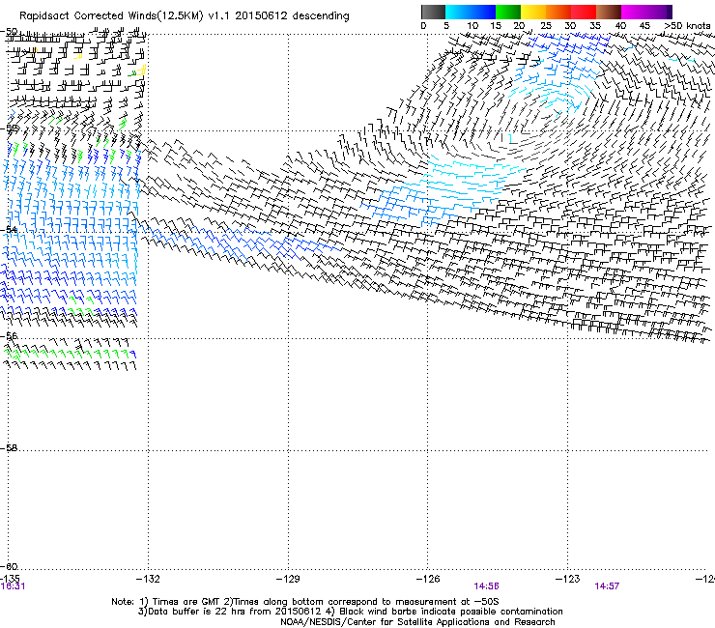Screen dimensions: 715x628
Task: Click the longitude label '-132' on bottom axis
Action: tap(148, 579)
